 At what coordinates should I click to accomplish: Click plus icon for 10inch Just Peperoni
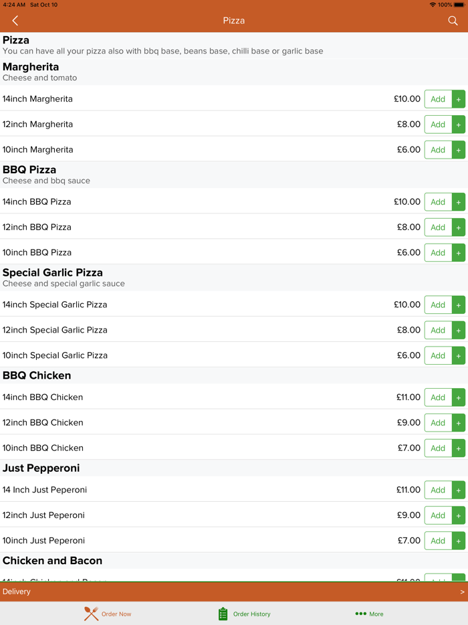coord(459,541)
